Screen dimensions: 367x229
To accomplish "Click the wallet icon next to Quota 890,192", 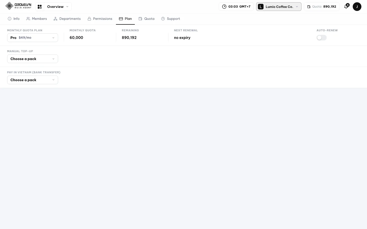I will click(309, 7).
